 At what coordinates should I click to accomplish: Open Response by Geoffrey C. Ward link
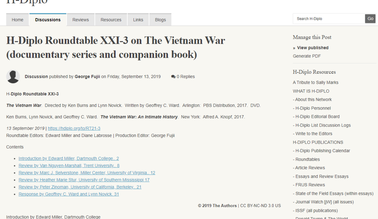click(69, 194)
